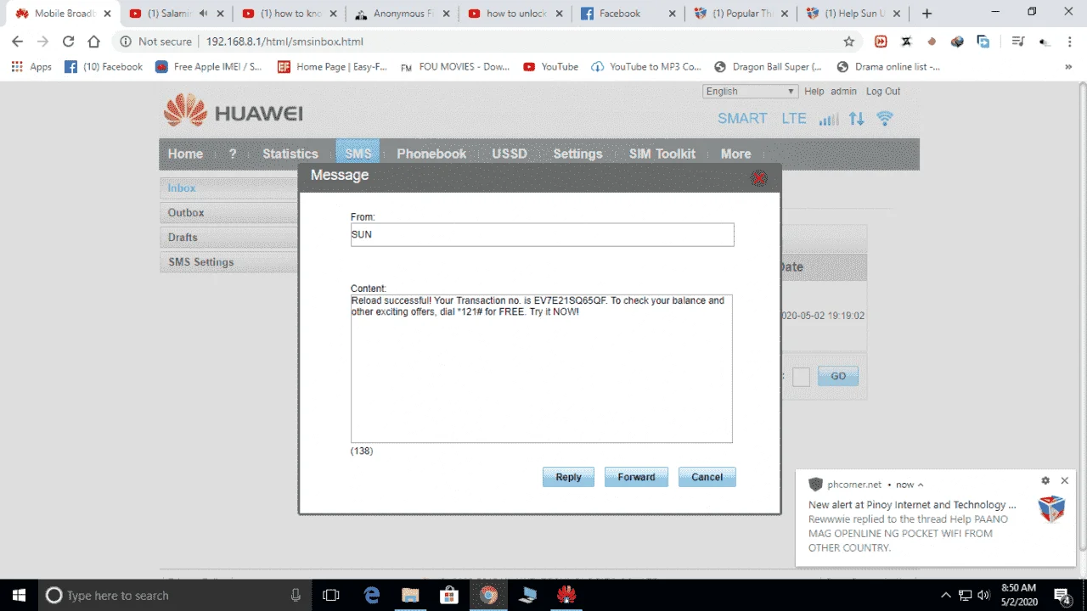Click the signal strength bars icon

(x=829, y=119)
